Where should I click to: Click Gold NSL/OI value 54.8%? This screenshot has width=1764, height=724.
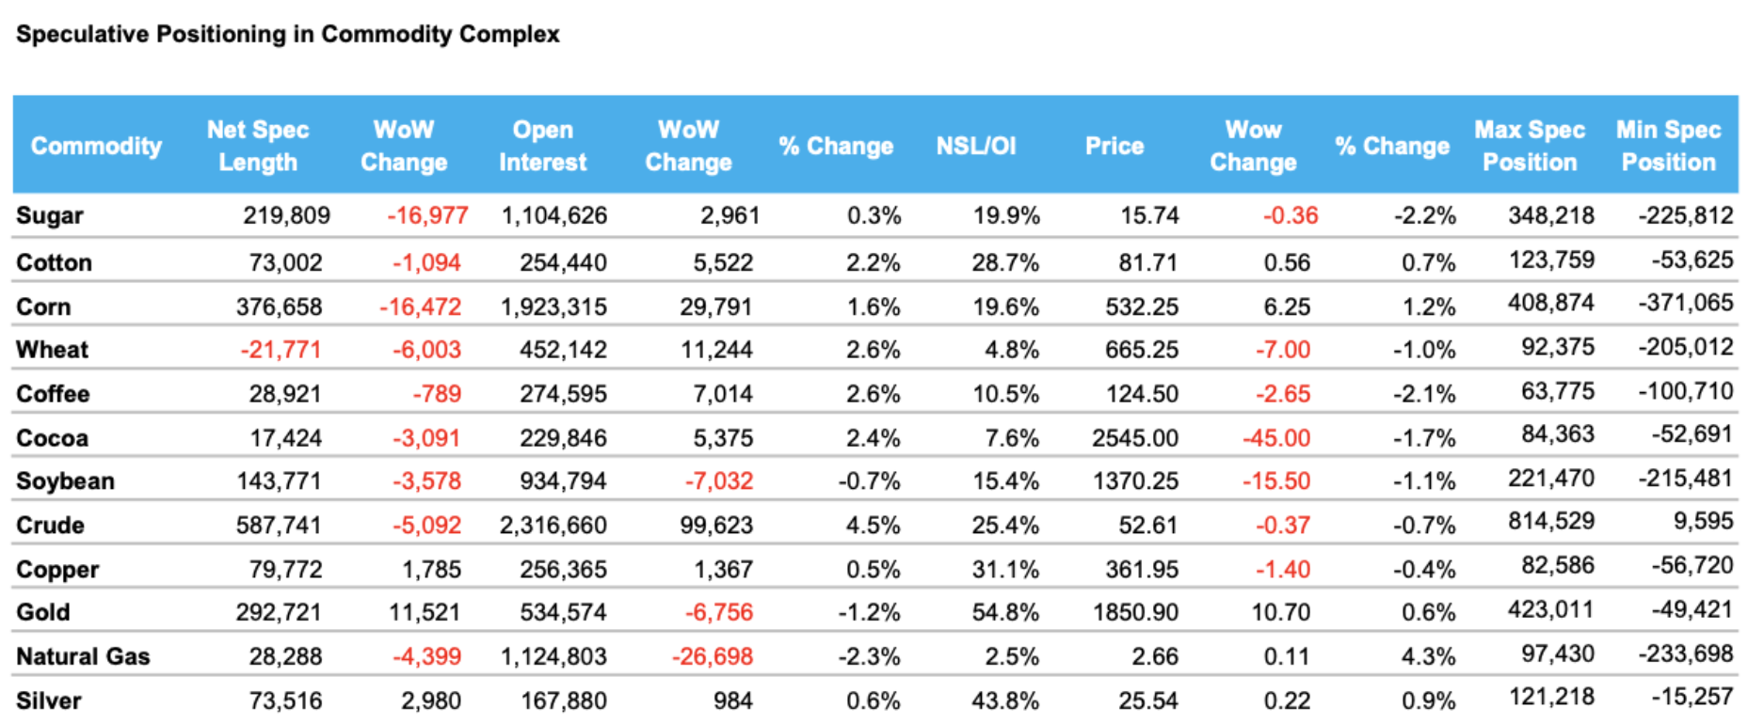point(1005,612)
